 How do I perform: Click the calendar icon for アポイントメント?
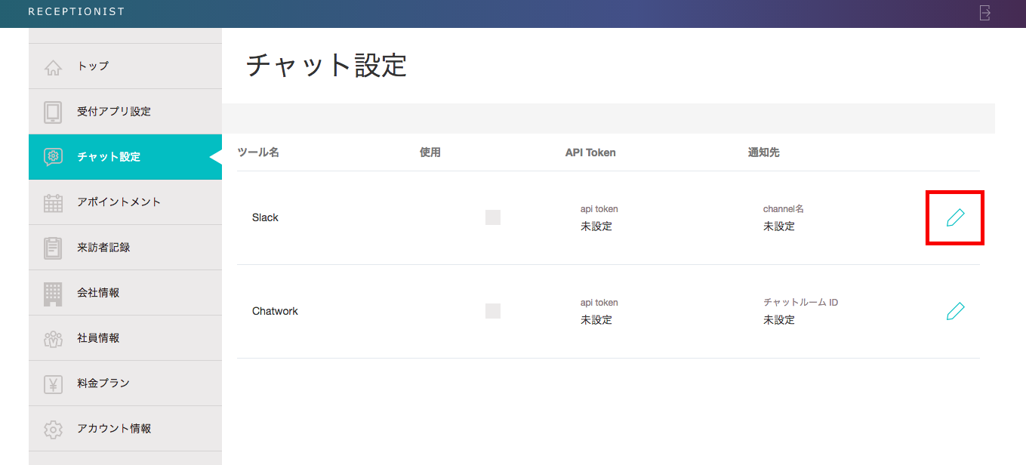point(53,202)
